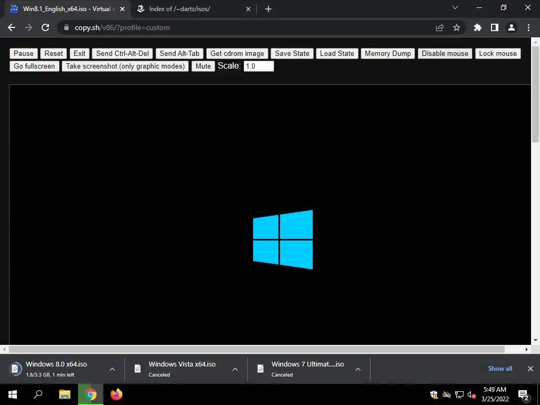Click Lock mouse button
Image resolution: width=540 pixels, height=405 pixels.
[x=498, y=53]
